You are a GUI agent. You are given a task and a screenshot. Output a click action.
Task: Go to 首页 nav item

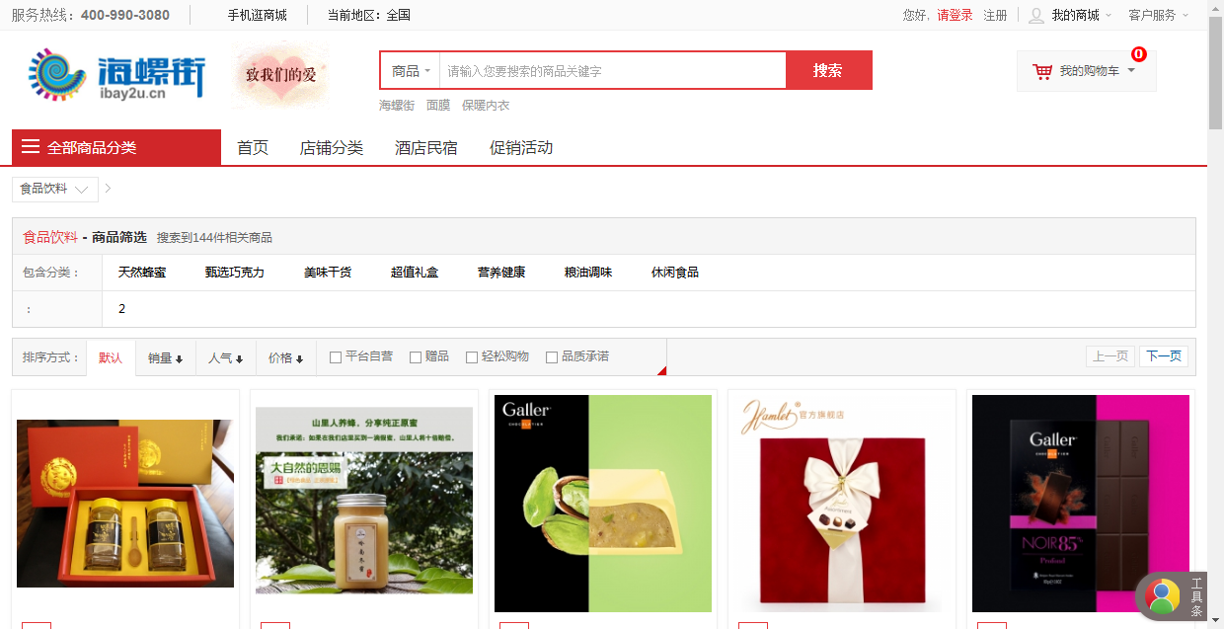click(x=253, y=147)
